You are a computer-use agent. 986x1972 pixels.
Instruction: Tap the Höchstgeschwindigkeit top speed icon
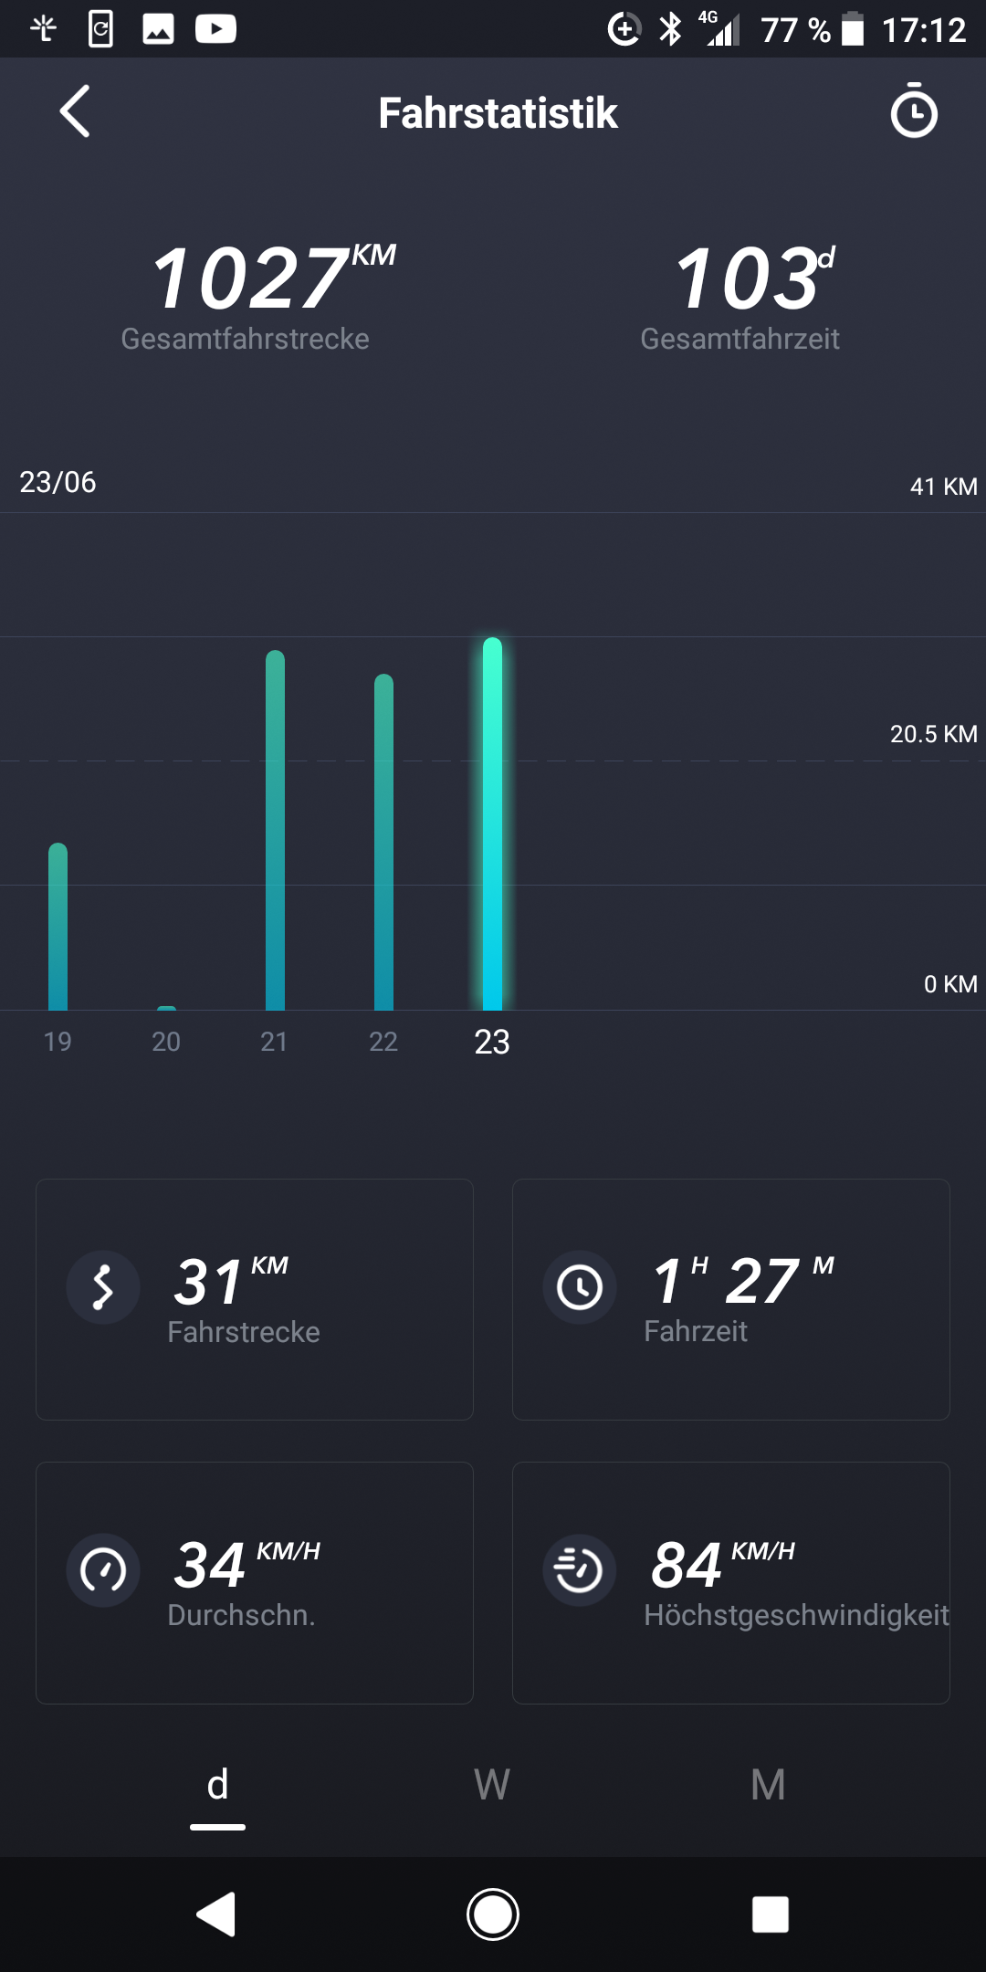coord(580,1570)
